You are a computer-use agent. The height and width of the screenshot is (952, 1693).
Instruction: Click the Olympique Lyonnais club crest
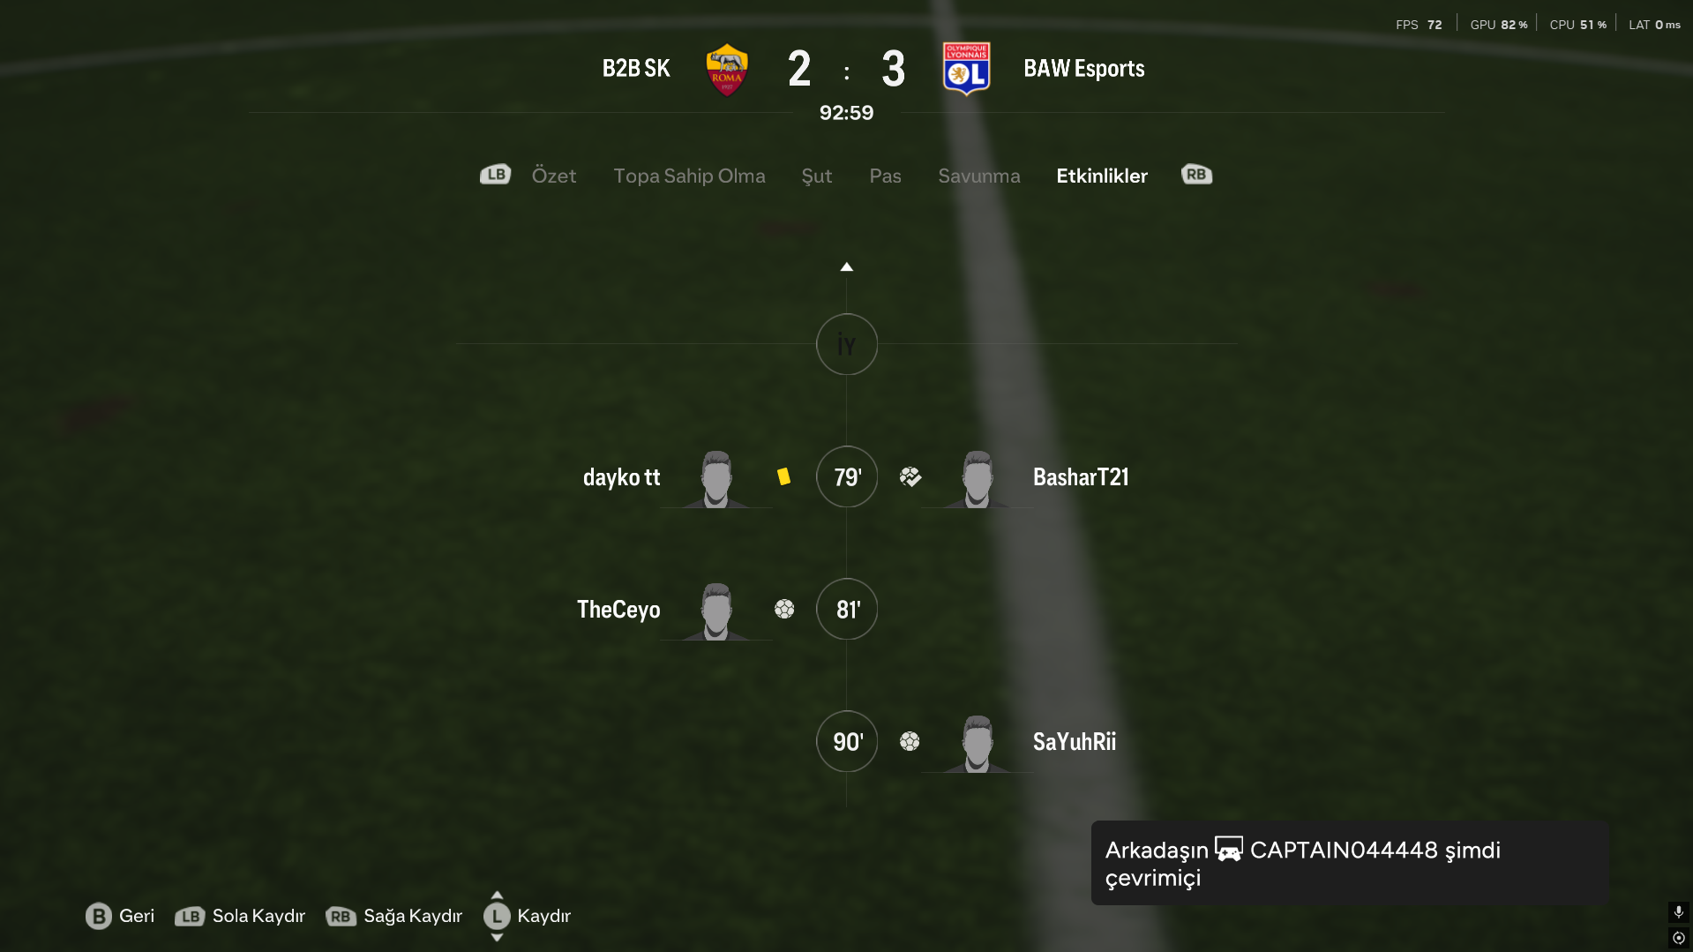pos(966,69)
